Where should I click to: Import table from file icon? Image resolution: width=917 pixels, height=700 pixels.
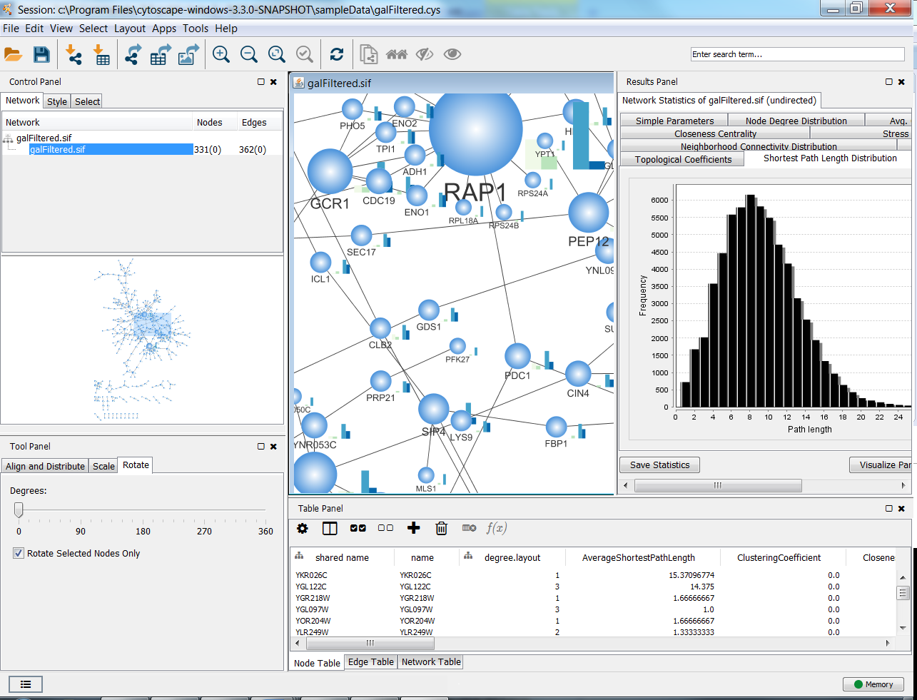[x=101, y=55]
